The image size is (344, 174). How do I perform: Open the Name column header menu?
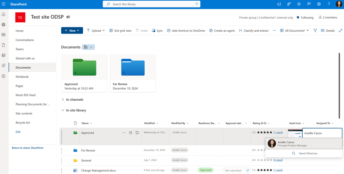pyautogui.click(x=87, y=123)
